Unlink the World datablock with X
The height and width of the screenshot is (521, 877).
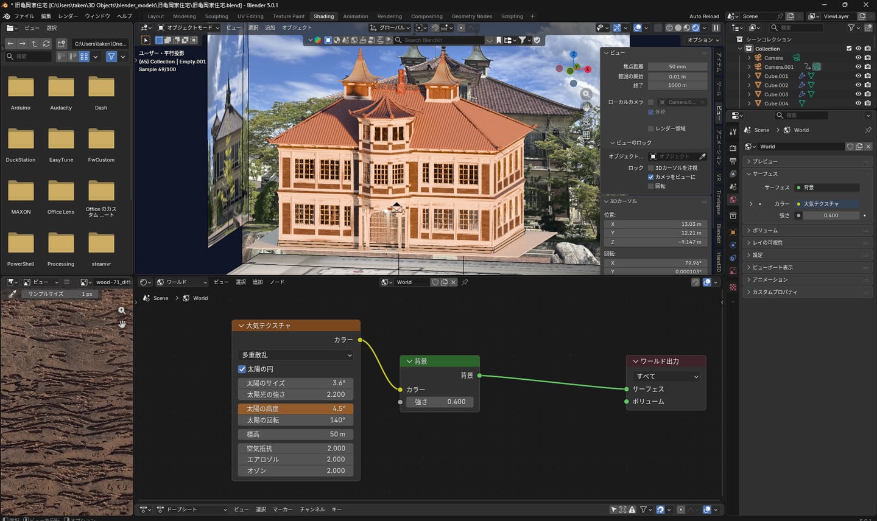(868, 147)
